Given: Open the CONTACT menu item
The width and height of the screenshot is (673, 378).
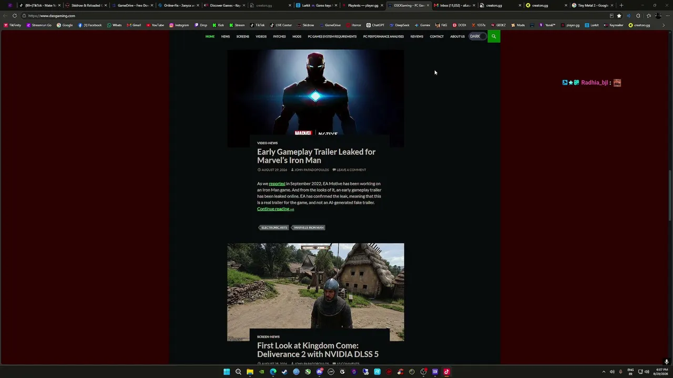Looking at the screenshot, I should (437, 36).
